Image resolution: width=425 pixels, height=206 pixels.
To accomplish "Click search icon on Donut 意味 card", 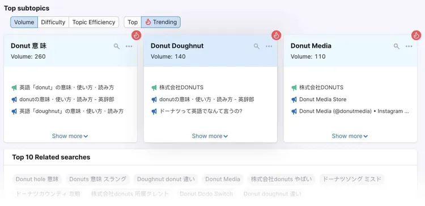I will [x=117, y=46].
